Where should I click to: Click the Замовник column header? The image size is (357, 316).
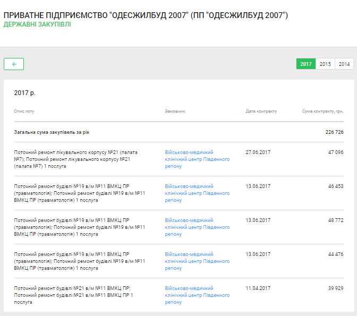click(175, 112)
